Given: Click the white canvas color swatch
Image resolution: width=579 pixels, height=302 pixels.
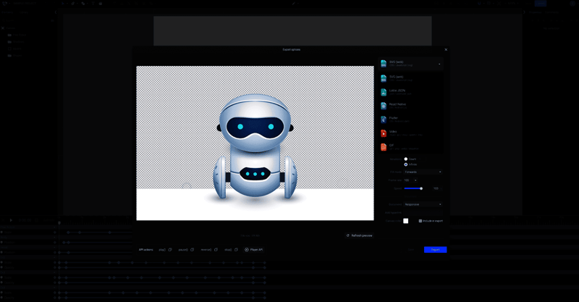Looking at the screenshot, I should pyautogui.click(x=406, y=221).
